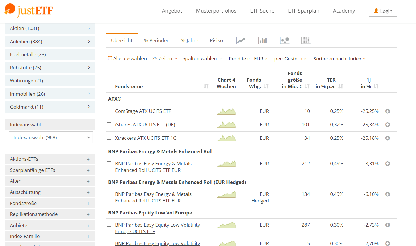Check the iShares ATX UCITS ETF (DE) row
416x246 pixels.
pos(109,124)
